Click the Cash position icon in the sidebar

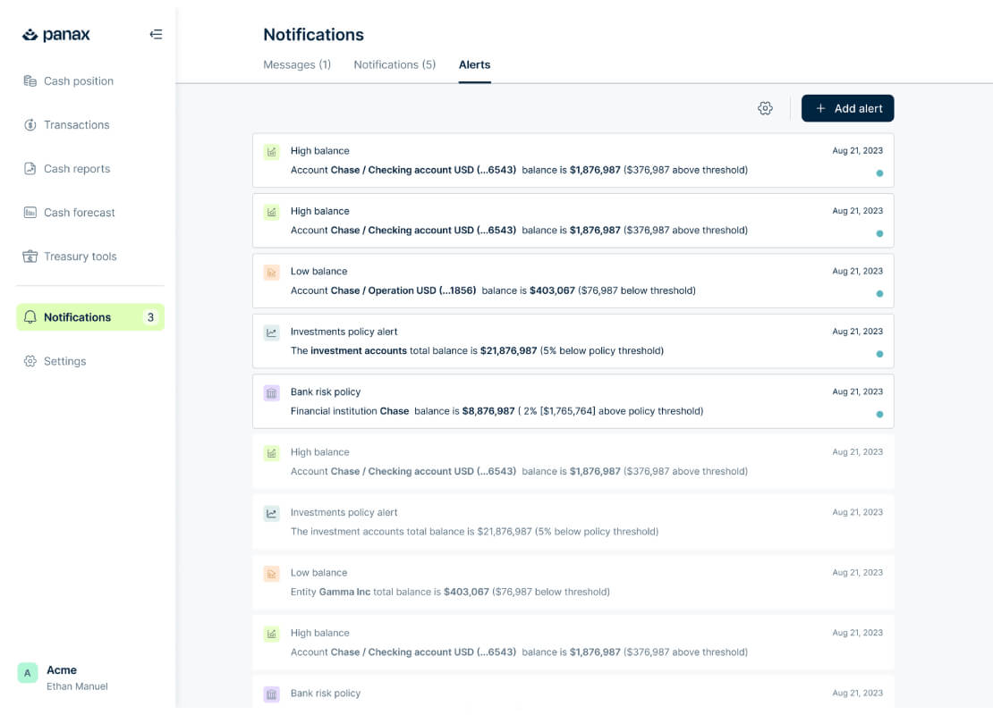click(x=30, y=81)
